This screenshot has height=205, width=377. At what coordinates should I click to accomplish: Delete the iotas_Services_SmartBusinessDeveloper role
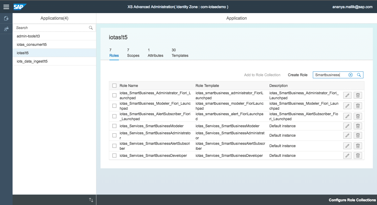(x=358, y=156)
